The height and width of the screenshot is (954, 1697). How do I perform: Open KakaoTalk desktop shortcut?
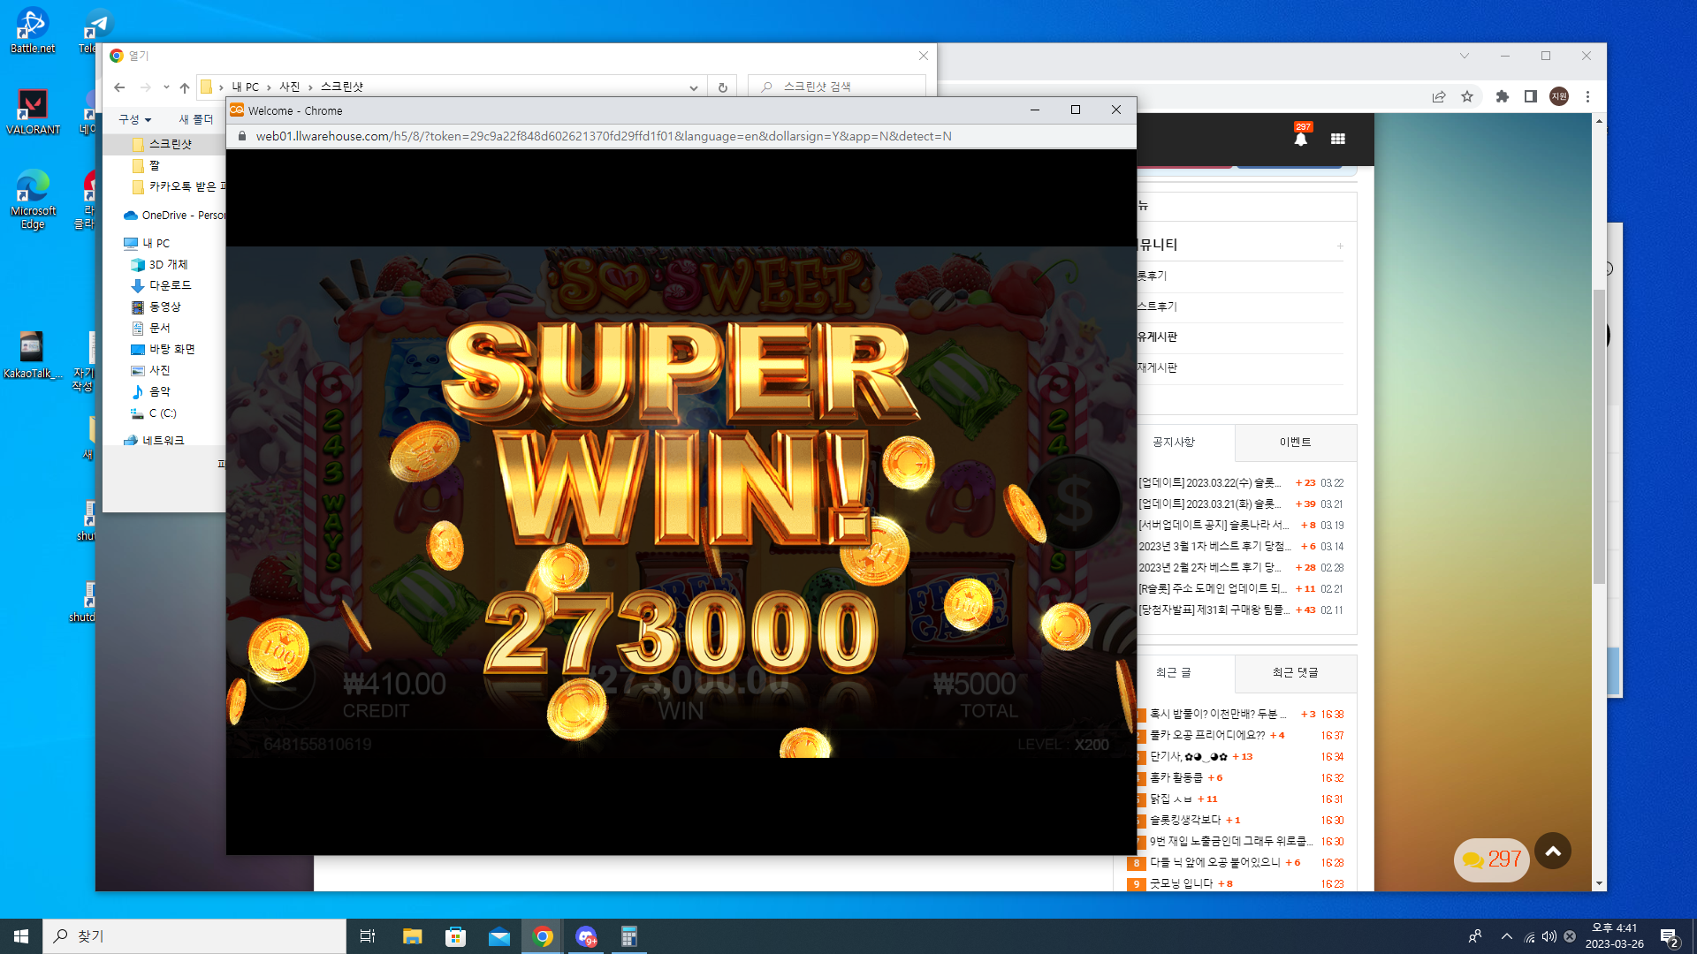33,355
